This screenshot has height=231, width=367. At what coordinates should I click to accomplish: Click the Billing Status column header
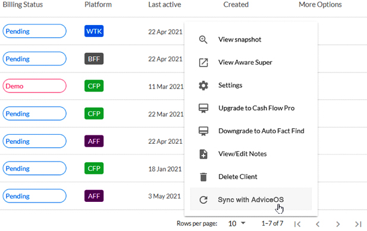click(23, 5)
